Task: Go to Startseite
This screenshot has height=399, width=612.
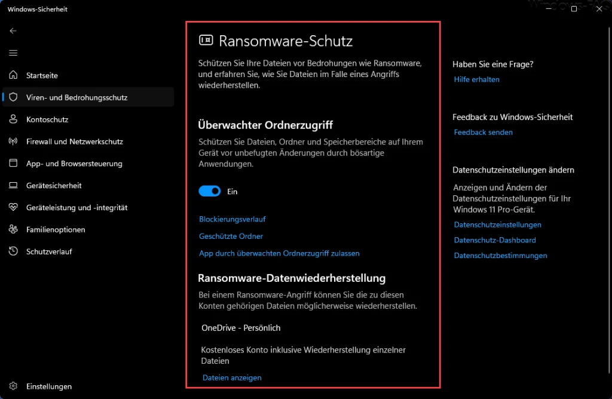Action: tap(42, 76)
